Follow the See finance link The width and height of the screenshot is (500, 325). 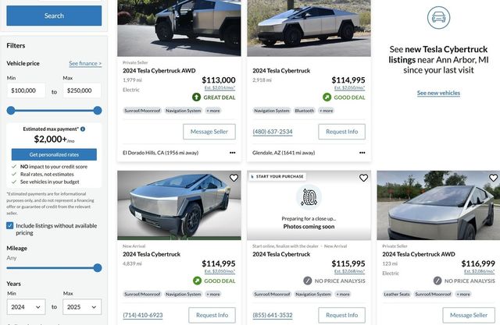click(x=84, y=63)
